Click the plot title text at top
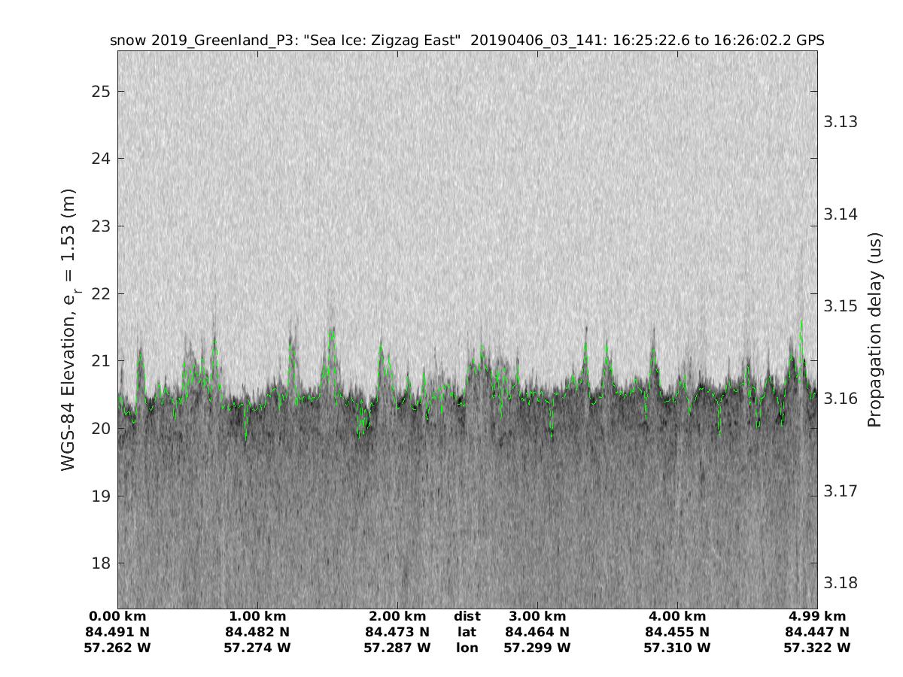 pyautogui.click(x=467, y=41)
